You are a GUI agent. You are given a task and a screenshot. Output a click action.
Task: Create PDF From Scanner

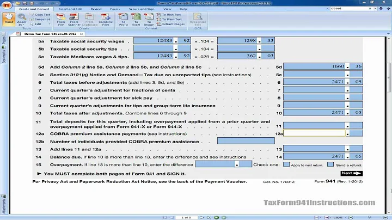pyautogui.click(x=74, y=20)
